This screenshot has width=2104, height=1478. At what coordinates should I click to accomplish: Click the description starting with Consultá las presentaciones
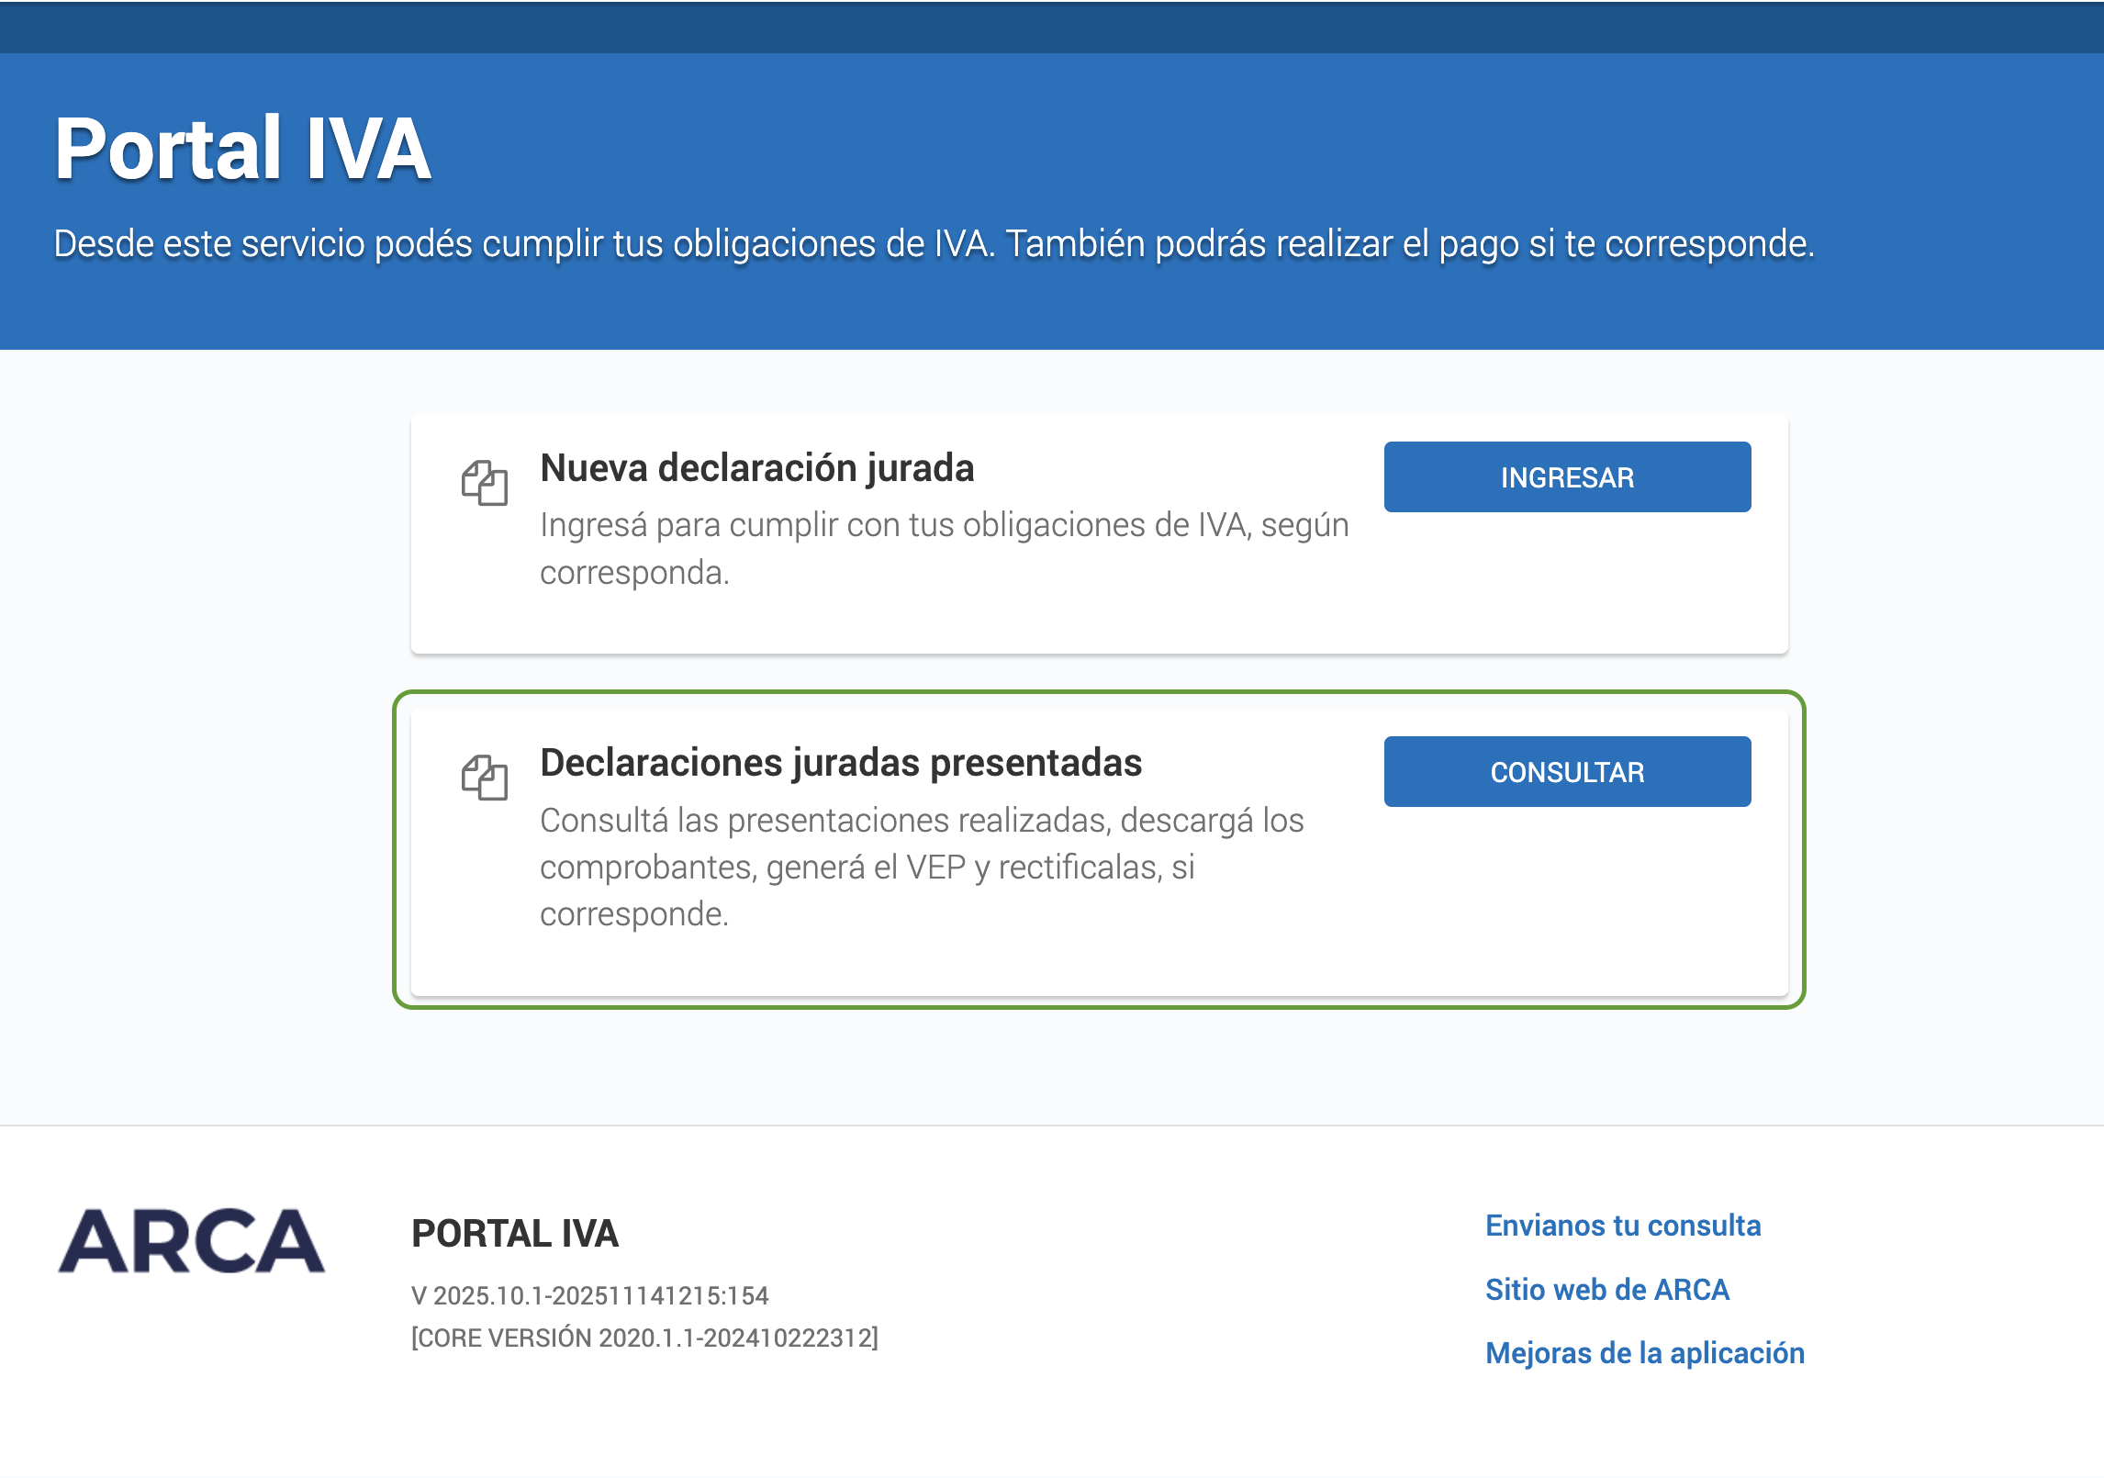click(922, 867)
